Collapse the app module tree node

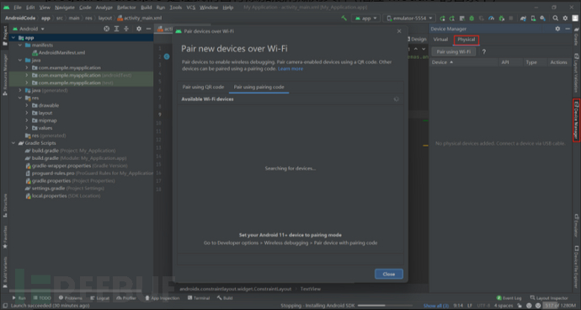click(x=13, y=37)
